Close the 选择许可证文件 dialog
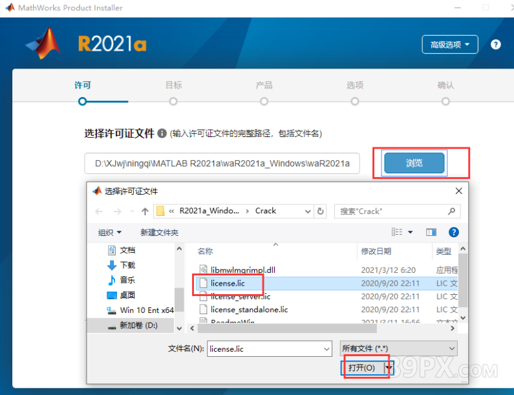Screen dimensions: 514x395 tap(459, 191)
